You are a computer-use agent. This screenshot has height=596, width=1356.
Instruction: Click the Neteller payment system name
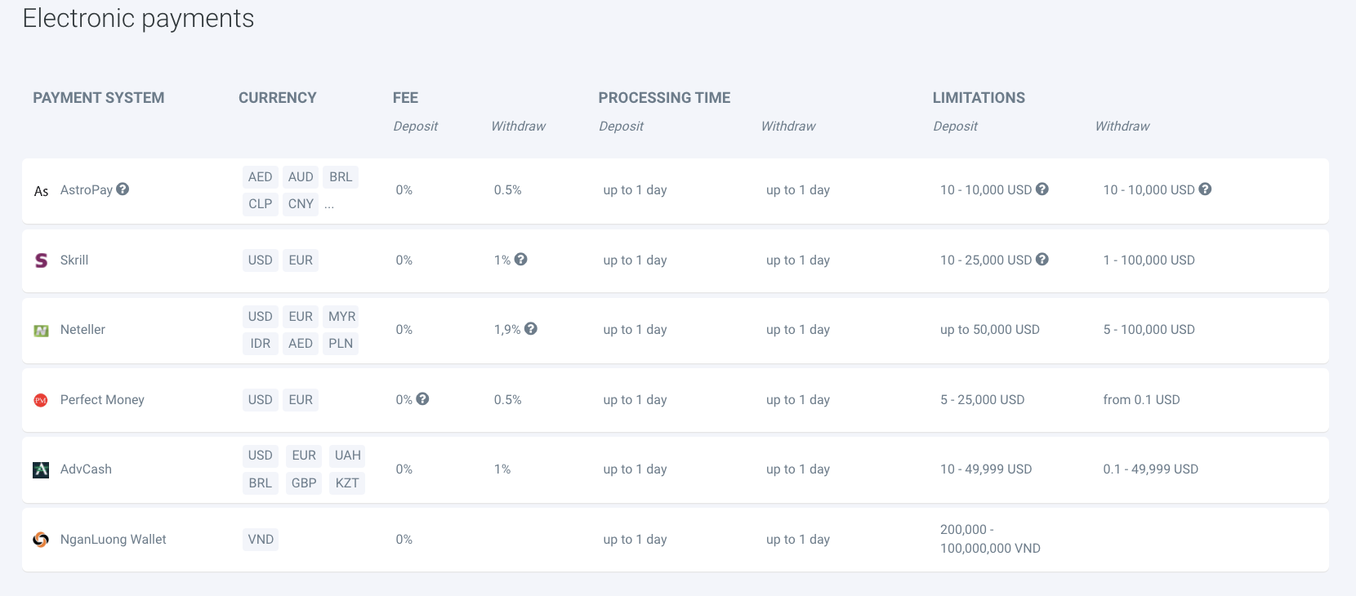pyautogui.click(x=83, y=330)
